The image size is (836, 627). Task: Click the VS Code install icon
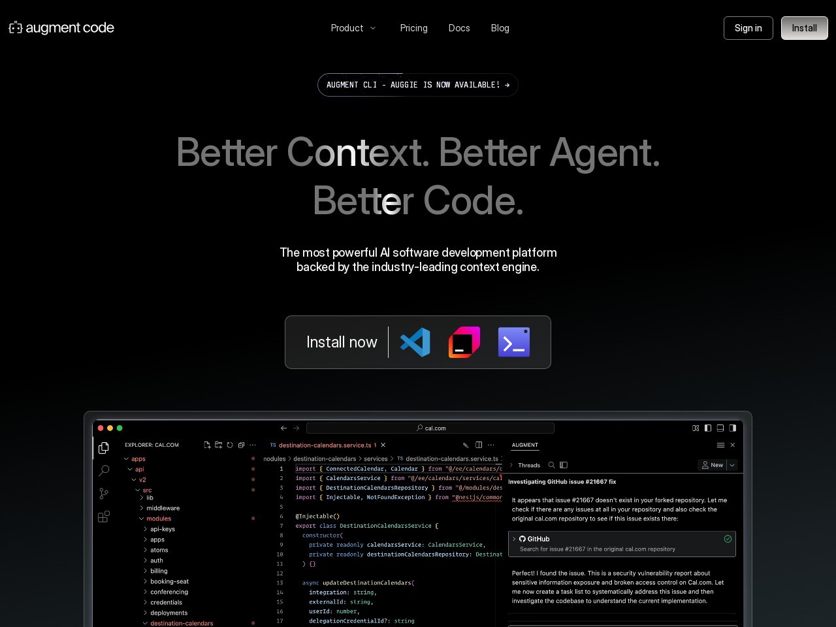(x=415, y=342)
